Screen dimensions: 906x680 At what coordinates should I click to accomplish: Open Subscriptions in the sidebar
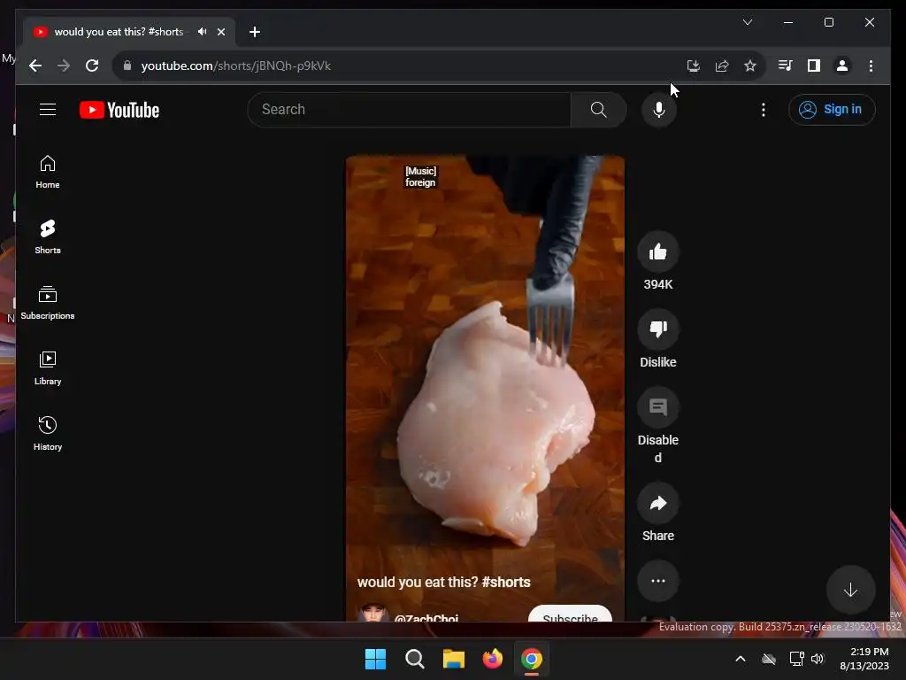(48, 303)
